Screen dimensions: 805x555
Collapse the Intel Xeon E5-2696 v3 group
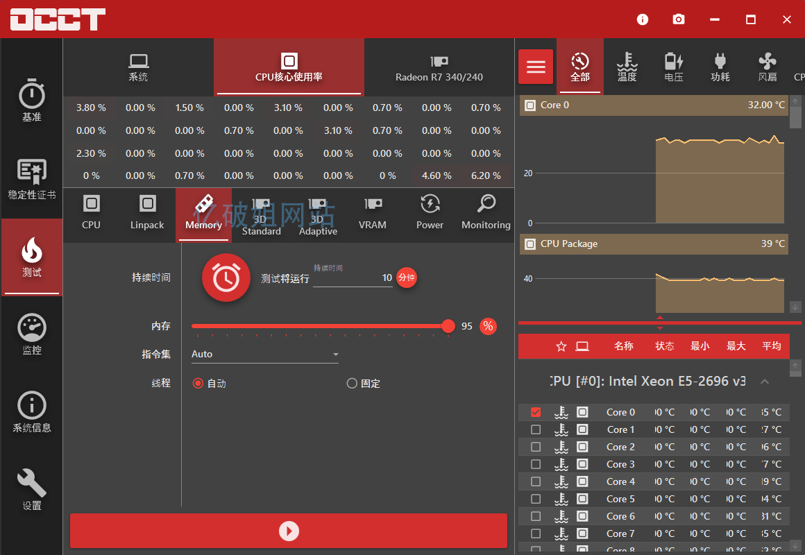764,382
